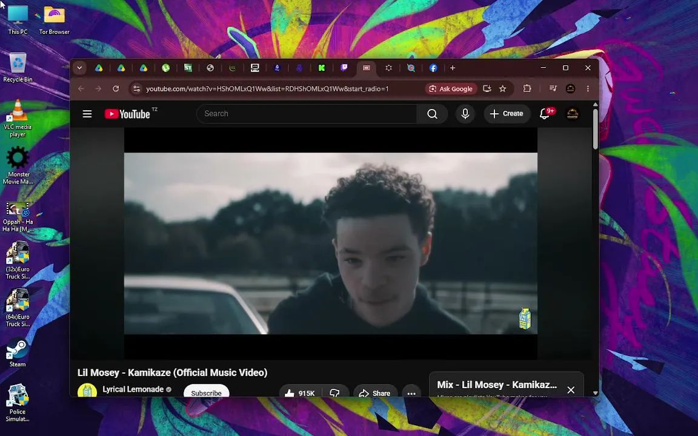Close the Mix - Lil Mosey playlist panel

(571, 390)
